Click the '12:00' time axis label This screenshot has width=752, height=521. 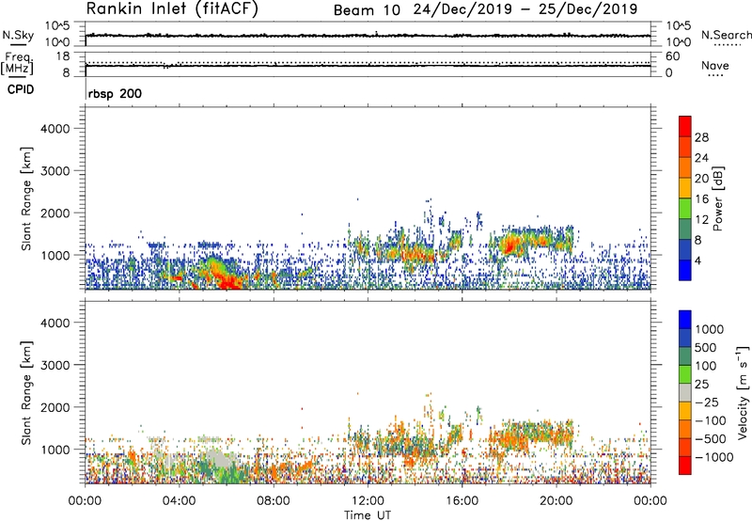(368, 501)
